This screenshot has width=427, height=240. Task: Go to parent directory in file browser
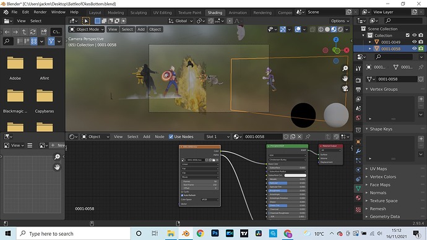point(24,32)
